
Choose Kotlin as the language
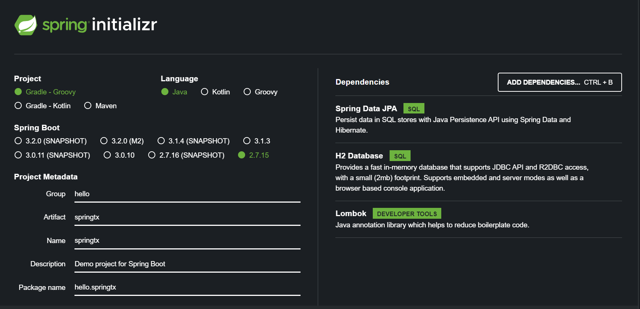pyautogui.click(x=205, y=92)
